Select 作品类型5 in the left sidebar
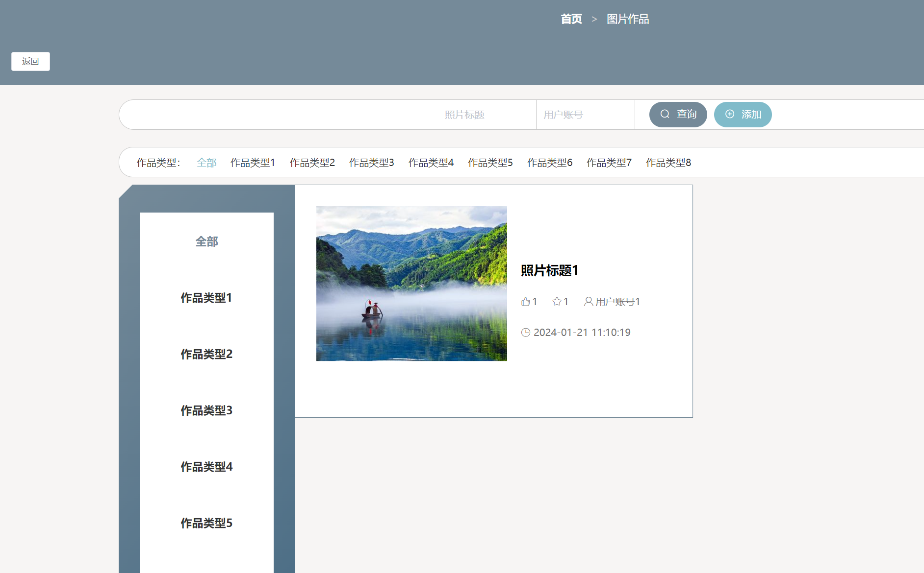 pos(206,523)
